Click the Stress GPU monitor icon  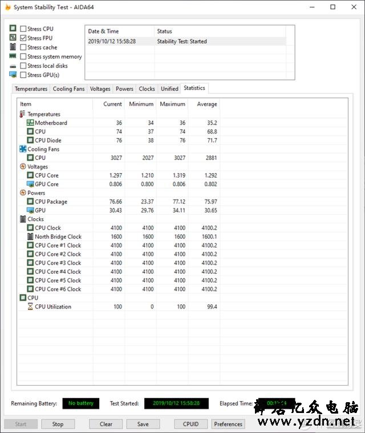click(x=13, y=75)
